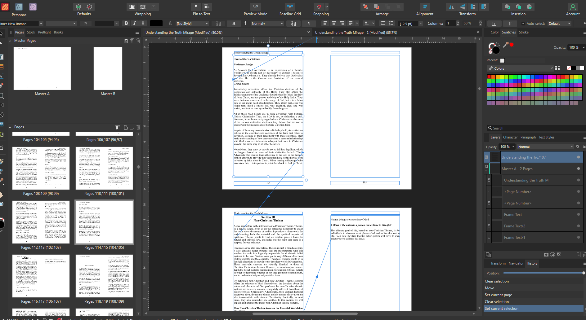
Task: Click the Insert Inside selection icon
Action: pos(529,7)
